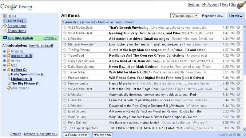
Task: Click arrow icon on 'Learn the secrets of parallel-parking' row
Action: [238, 100]
